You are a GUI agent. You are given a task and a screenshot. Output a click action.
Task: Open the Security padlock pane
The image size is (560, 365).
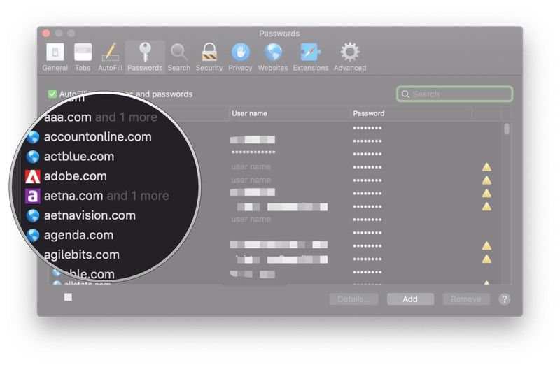click(209, 57)
